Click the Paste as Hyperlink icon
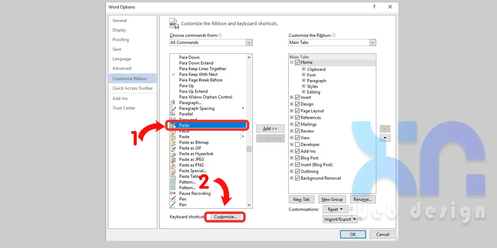 coord(173,154)
